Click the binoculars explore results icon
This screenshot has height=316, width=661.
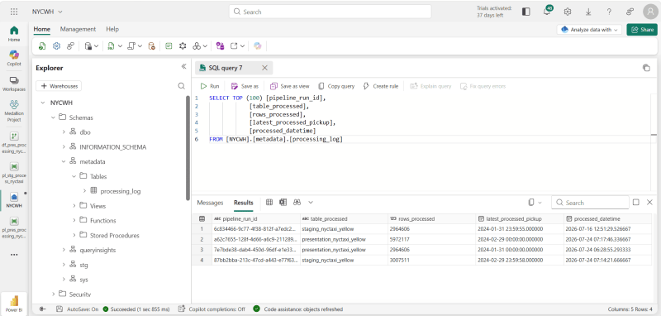pos(297,203)
